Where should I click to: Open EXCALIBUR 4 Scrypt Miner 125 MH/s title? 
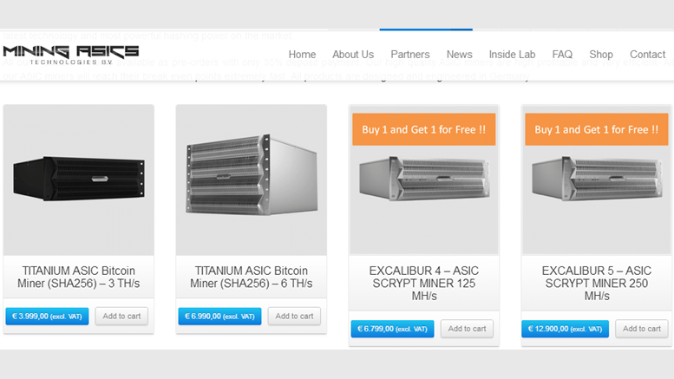click(424, 284)
